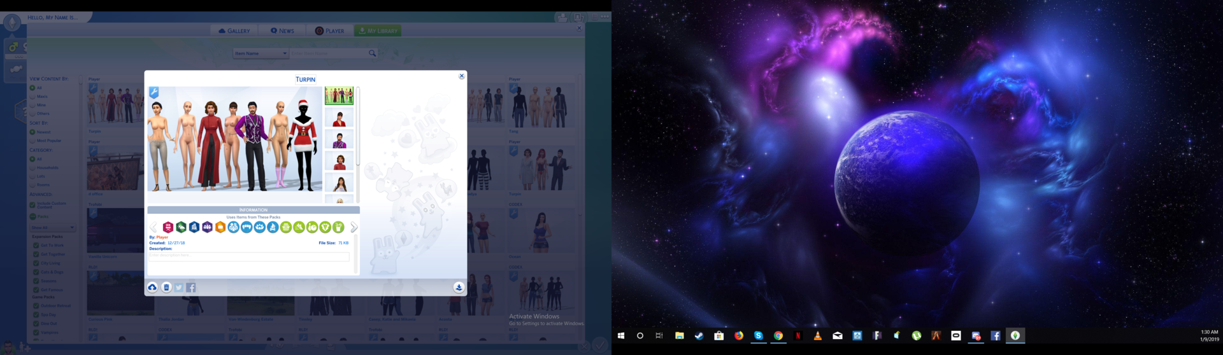Open the Windows Start menu
The image size is (1223, 355).
621,336
